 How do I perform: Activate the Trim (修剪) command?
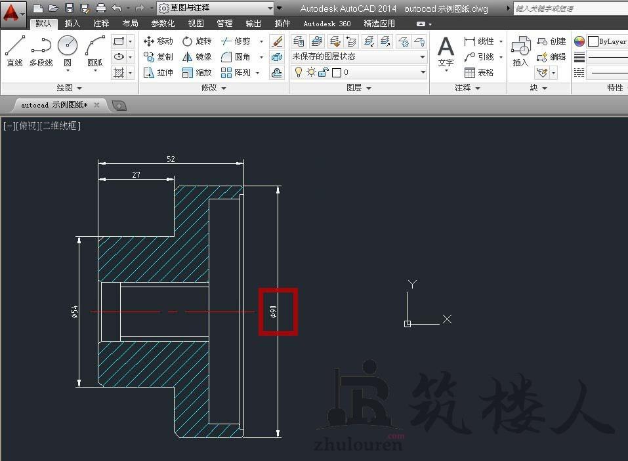click(236, 41)
